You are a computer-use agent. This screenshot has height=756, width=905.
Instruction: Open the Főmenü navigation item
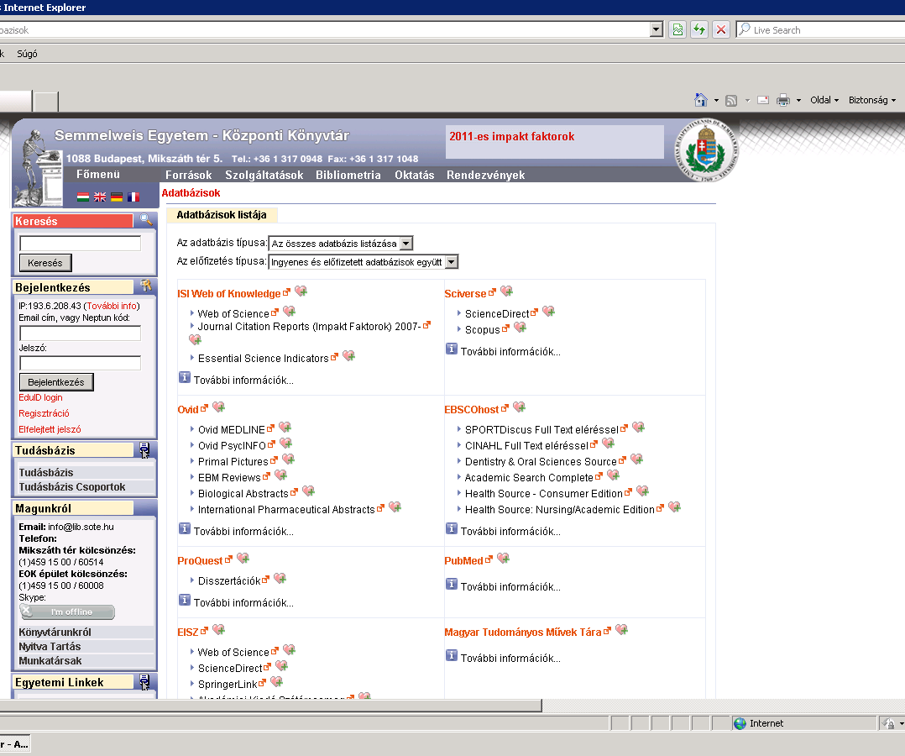[x=98, y=175]
